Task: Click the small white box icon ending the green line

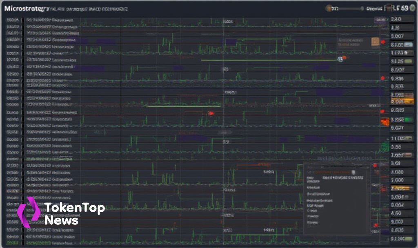Action: (340, 59)
